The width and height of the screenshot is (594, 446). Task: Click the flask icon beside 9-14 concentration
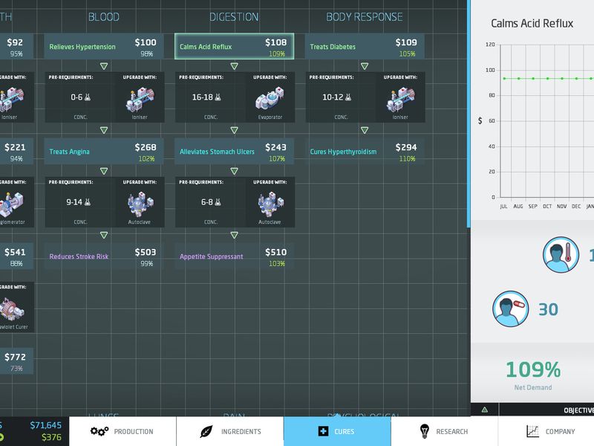click(x=88, y=202)
